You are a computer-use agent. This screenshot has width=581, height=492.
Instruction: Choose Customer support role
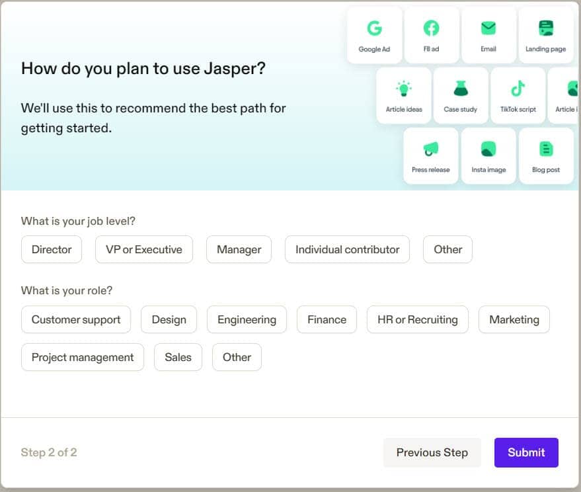(x=76, y=319)
